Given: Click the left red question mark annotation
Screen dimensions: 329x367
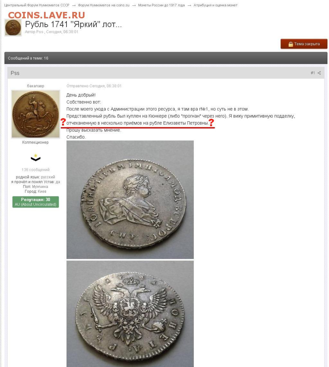Looking at the screenshot, I should 63,122.
